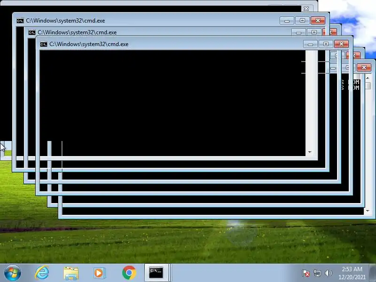The width and height of the screenshot is (376, 282).
Task: Maximize the backmost titled cmd.exe window
Action: coord(302,20)
